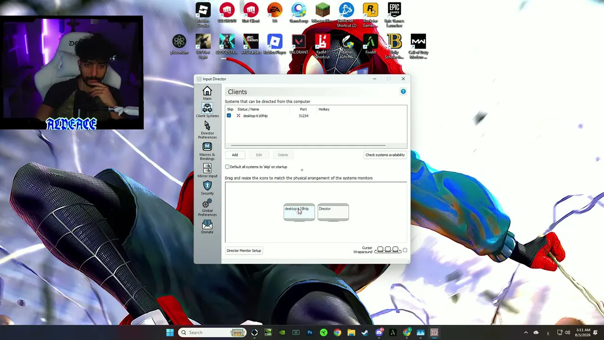Open Macros & Bindings

tap(207, 151)
